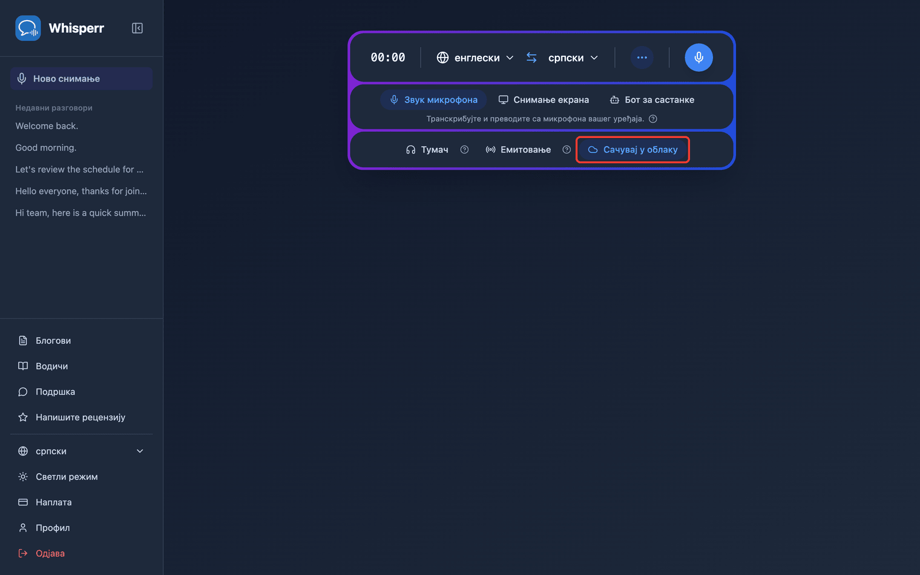Screen dimensions: 920x575
Task: Open 'Hello everyone, thanks for join...' conversation
Action: point(81,191)
